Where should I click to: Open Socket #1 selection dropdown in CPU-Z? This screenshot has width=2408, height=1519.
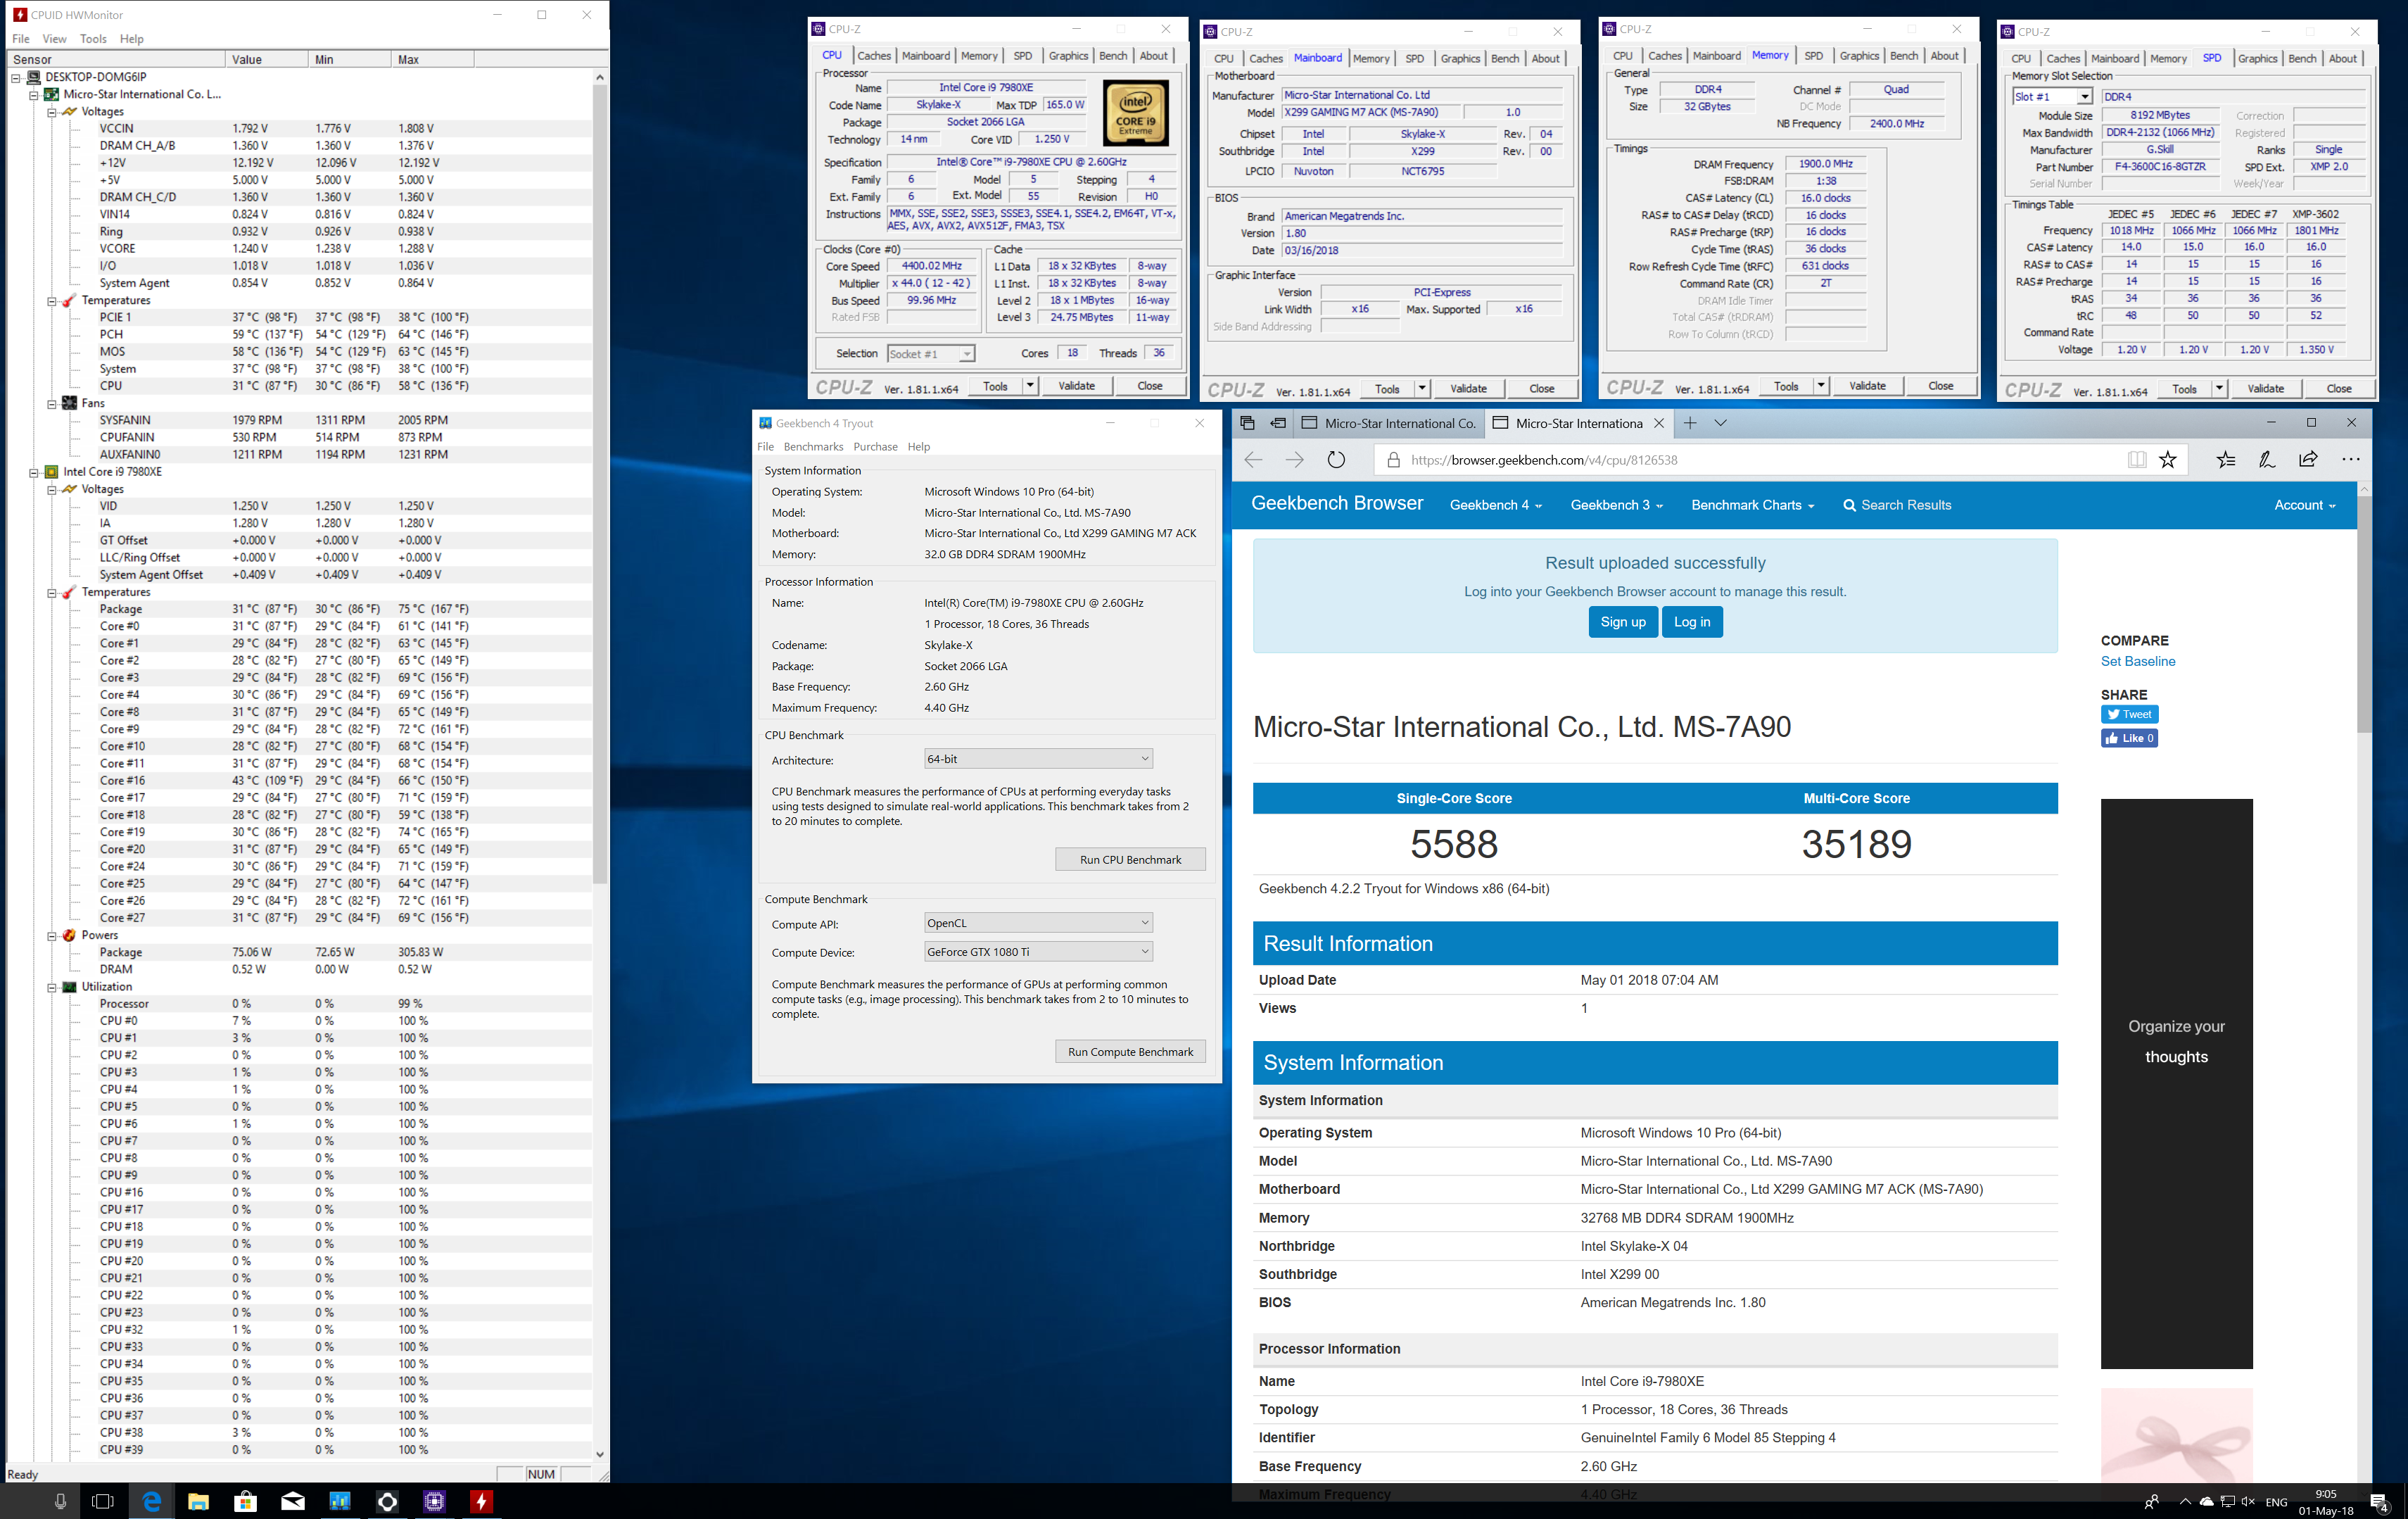(x=930, y=354)
